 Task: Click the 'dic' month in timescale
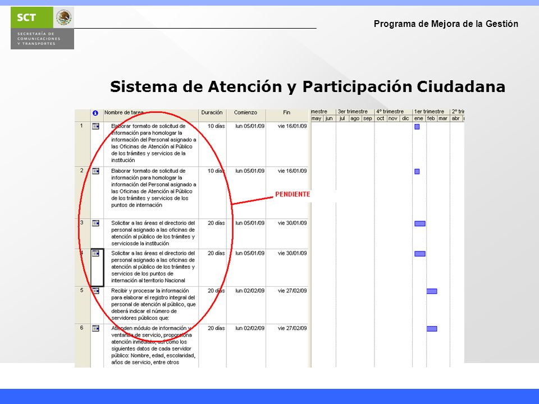405,118
